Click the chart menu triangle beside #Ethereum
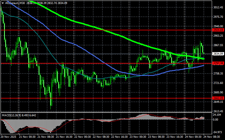The width and height of the screenshot is (225, 140). [x=3, y=3]
